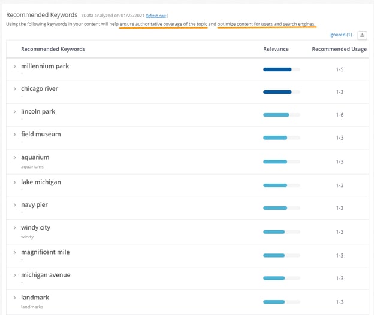Select the 'magnificent mile' keyword text
This screenshot has width=374, height=315.
[46, 252]
